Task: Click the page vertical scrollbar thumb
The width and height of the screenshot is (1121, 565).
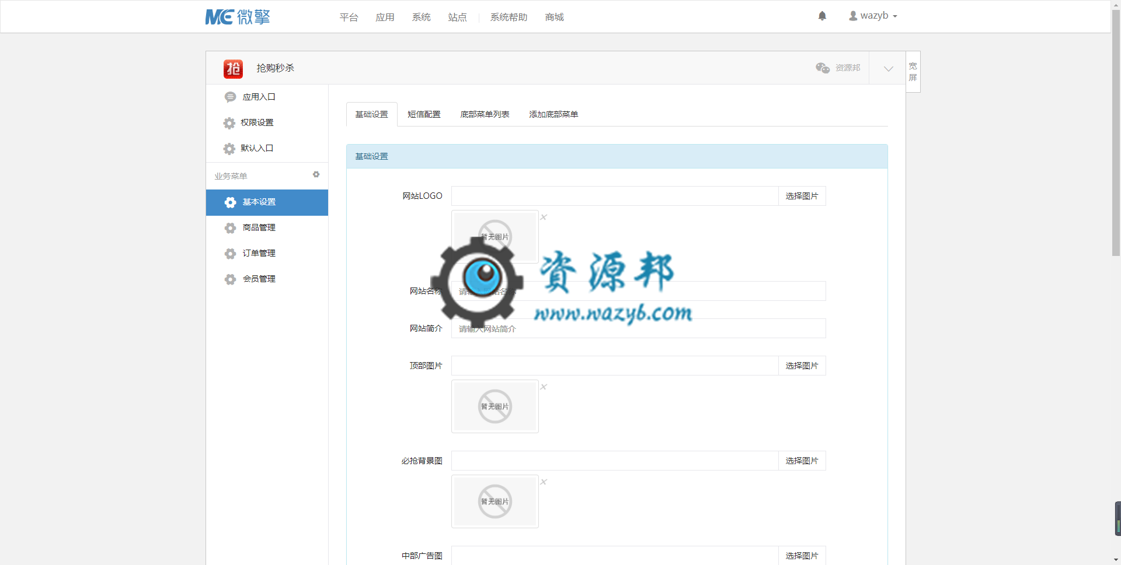Action: 1116,133
